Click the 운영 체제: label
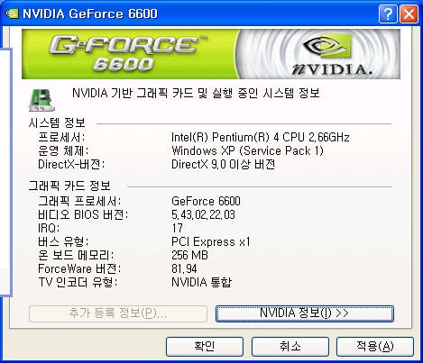This screenshot has width=423, height=363. point(63,150)
